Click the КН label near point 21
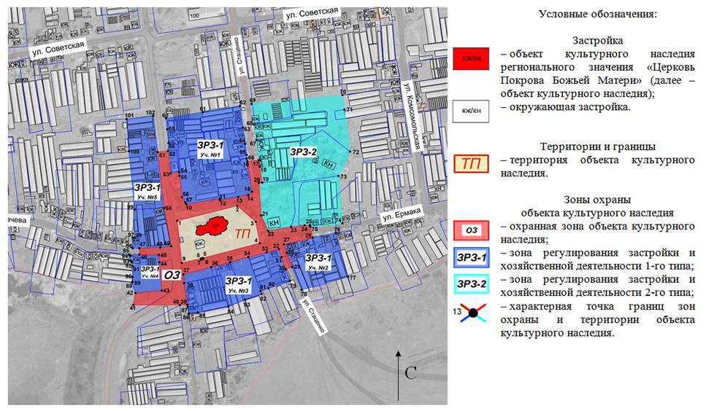The image size is (709, 411). coord(274,222)
